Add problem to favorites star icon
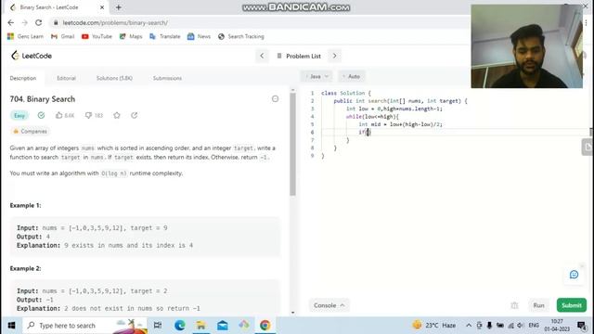This screenshot has width=594, height=334. (x=117, y=115)
